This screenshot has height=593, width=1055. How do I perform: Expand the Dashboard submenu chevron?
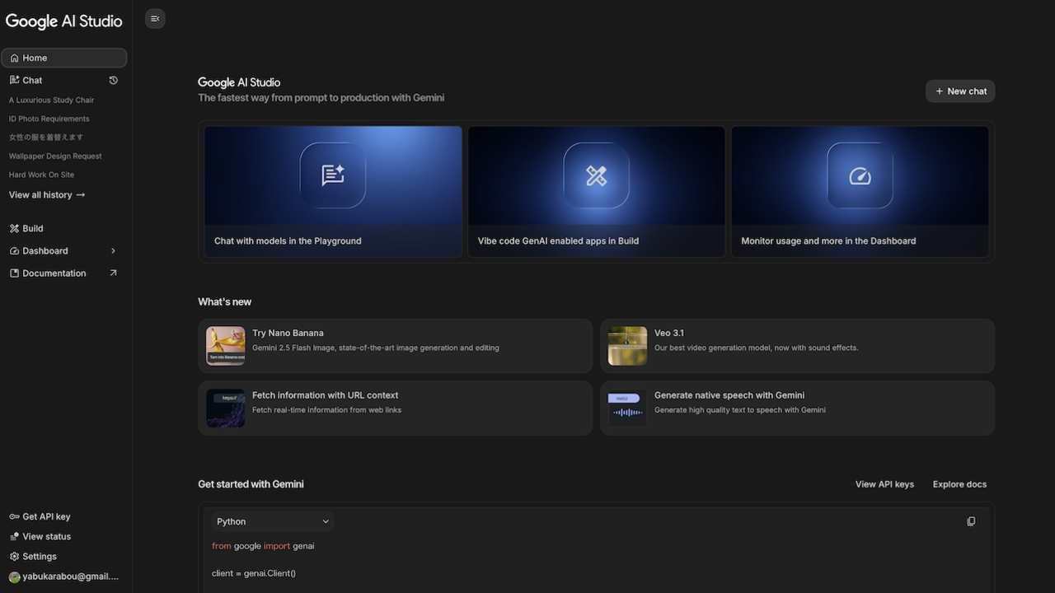(x=114, y=250)
